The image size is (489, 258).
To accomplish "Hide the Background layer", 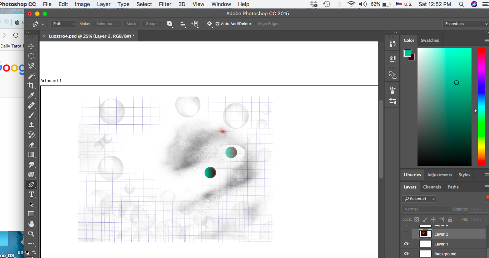I will [x=406, y=253].
